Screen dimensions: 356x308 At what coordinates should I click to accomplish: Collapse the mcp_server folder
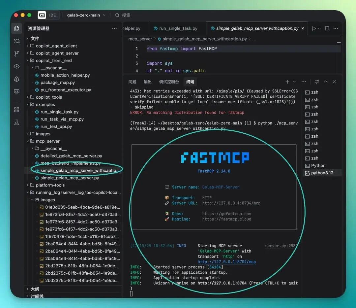[x=47, y=141]
